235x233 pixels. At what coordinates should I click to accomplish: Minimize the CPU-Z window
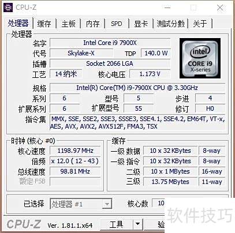point(167,7)
